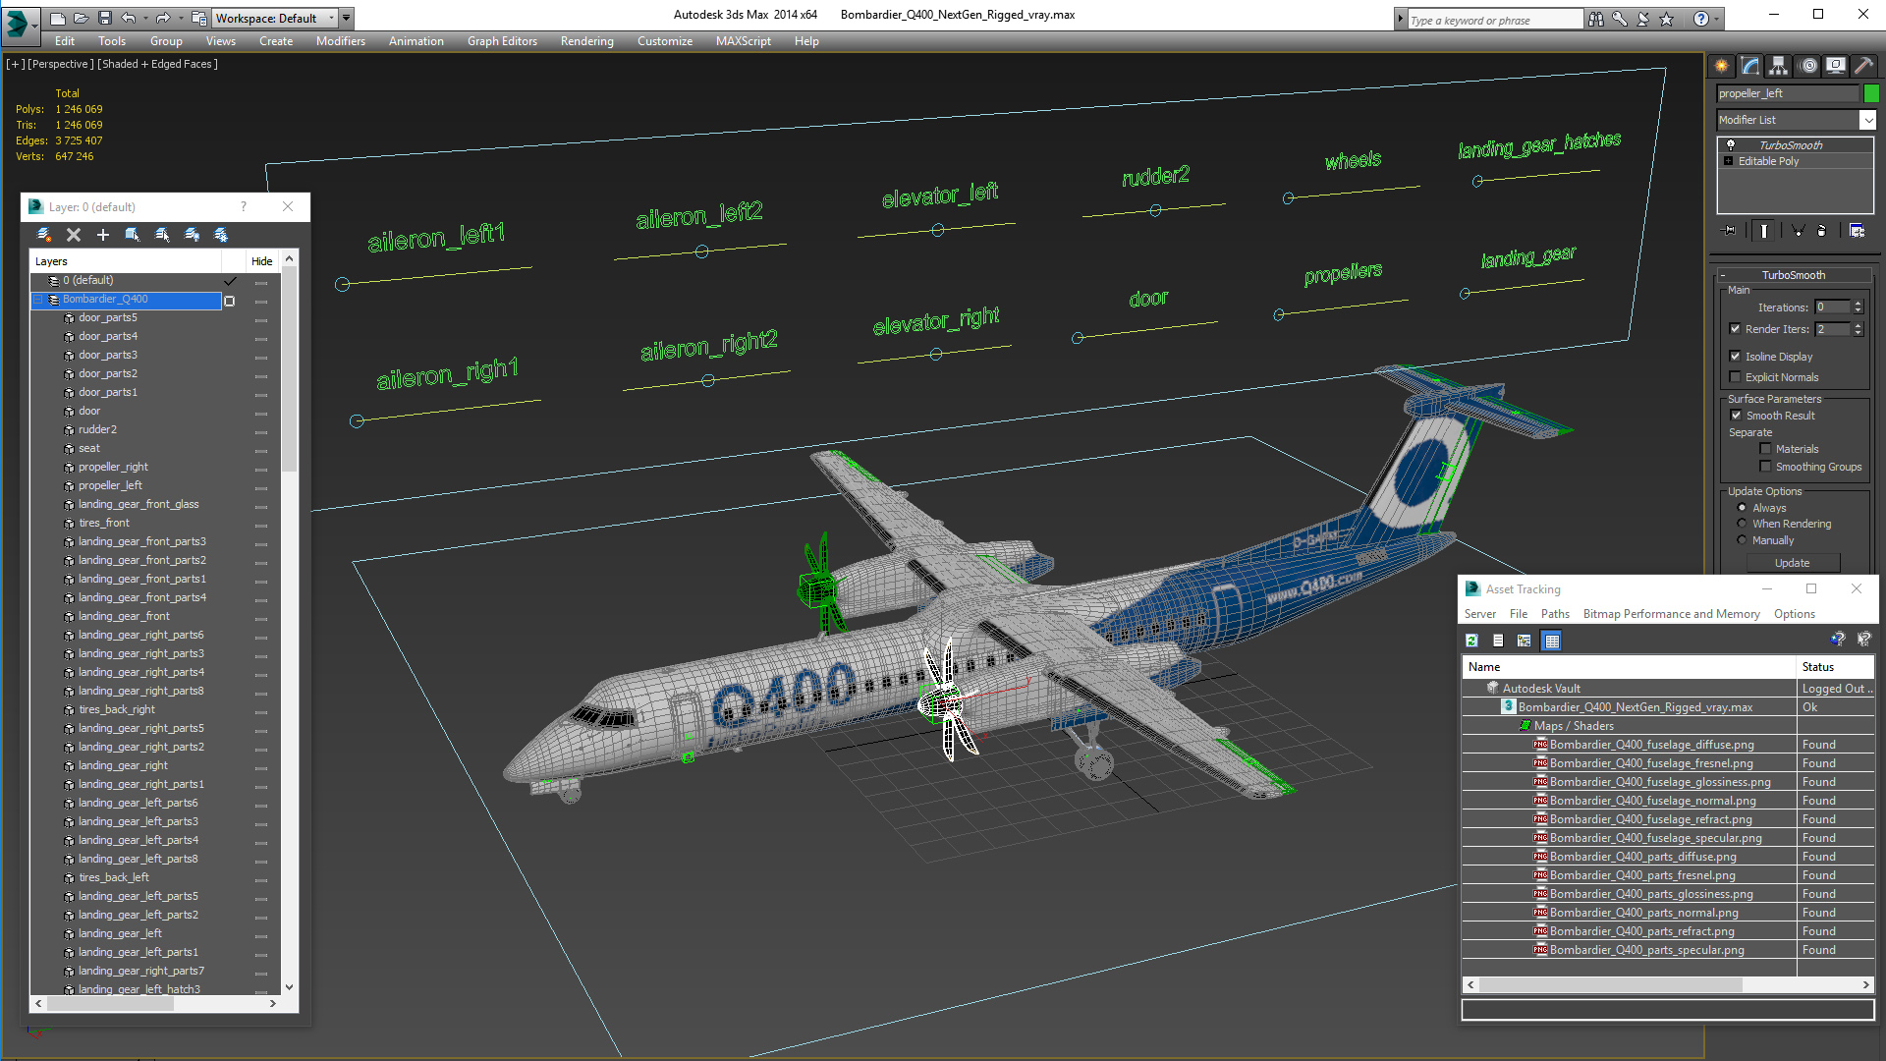Click the New Scene icon
This screenshot has width=1886, height=1061.
[57, 18]
